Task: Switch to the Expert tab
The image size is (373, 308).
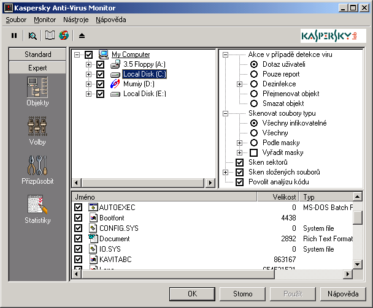Action: tap(37, 68)
